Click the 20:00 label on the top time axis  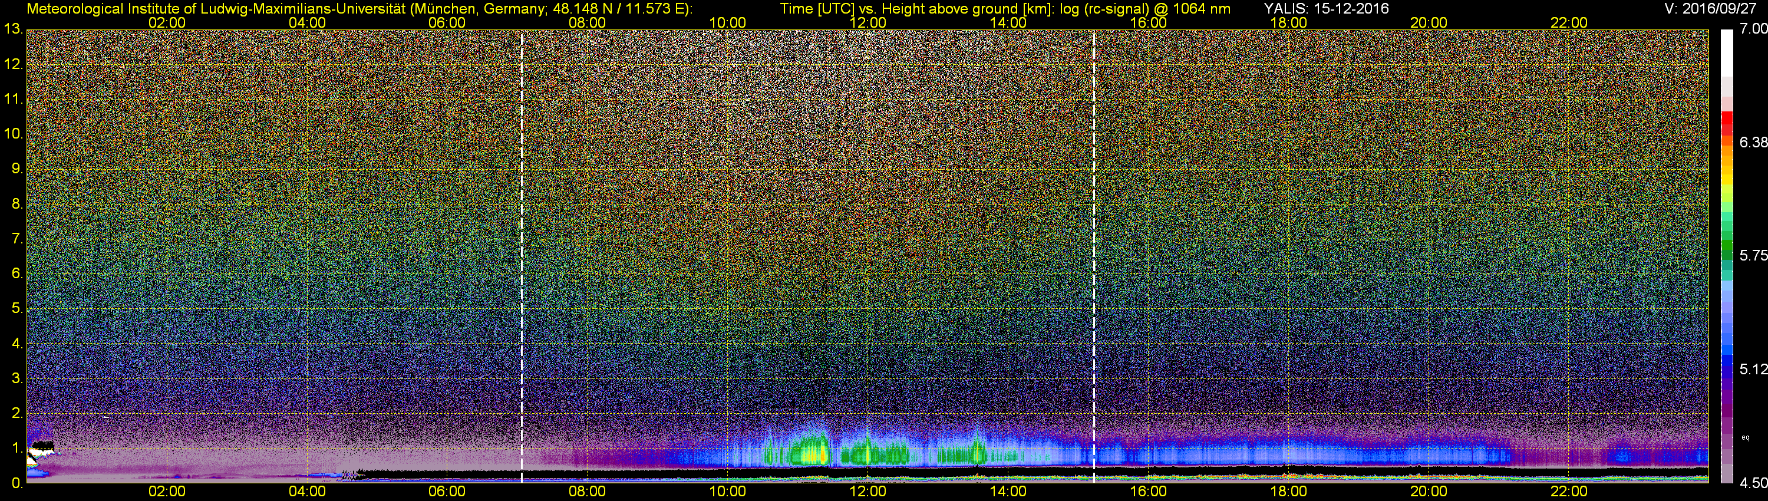1429,22
